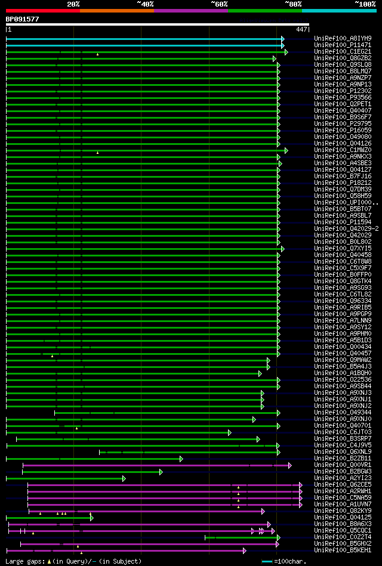Choose the UniRef100_A4SBE3 label
Viewport: 382px width, 566px height.
pos(343,163)
